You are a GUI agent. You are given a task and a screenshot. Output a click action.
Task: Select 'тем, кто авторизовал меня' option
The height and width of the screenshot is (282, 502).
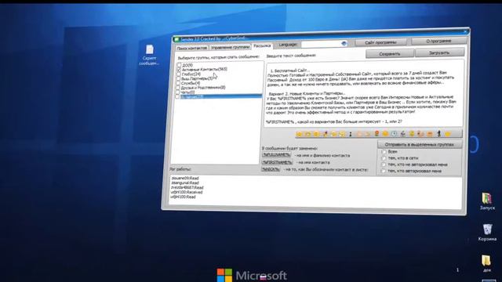pyautogui.click(x=384, y=171)
